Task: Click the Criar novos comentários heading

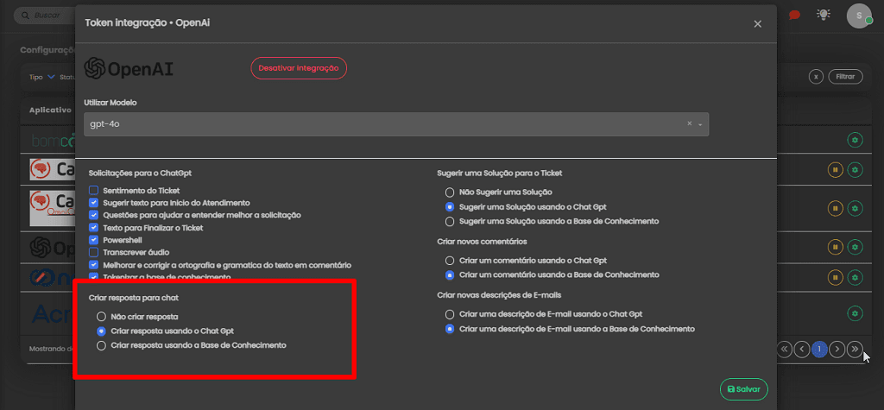Action: click(x=482, y=242)
